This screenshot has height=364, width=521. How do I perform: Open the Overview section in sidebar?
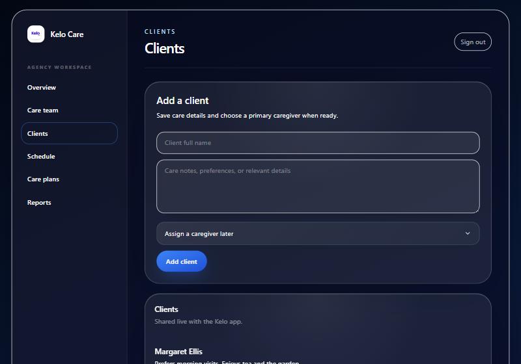coord(42,88)
